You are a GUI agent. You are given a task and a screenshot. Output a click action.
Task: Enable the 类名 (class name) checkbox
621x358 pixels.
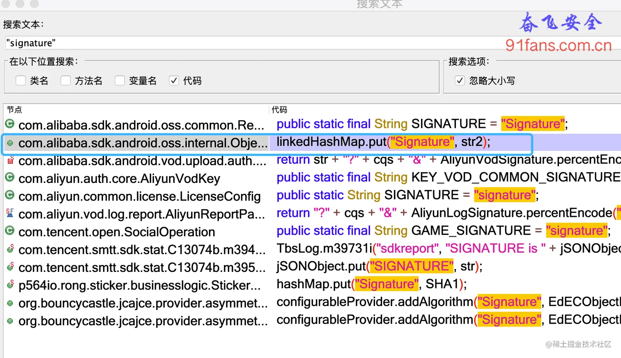coord(21,80)
